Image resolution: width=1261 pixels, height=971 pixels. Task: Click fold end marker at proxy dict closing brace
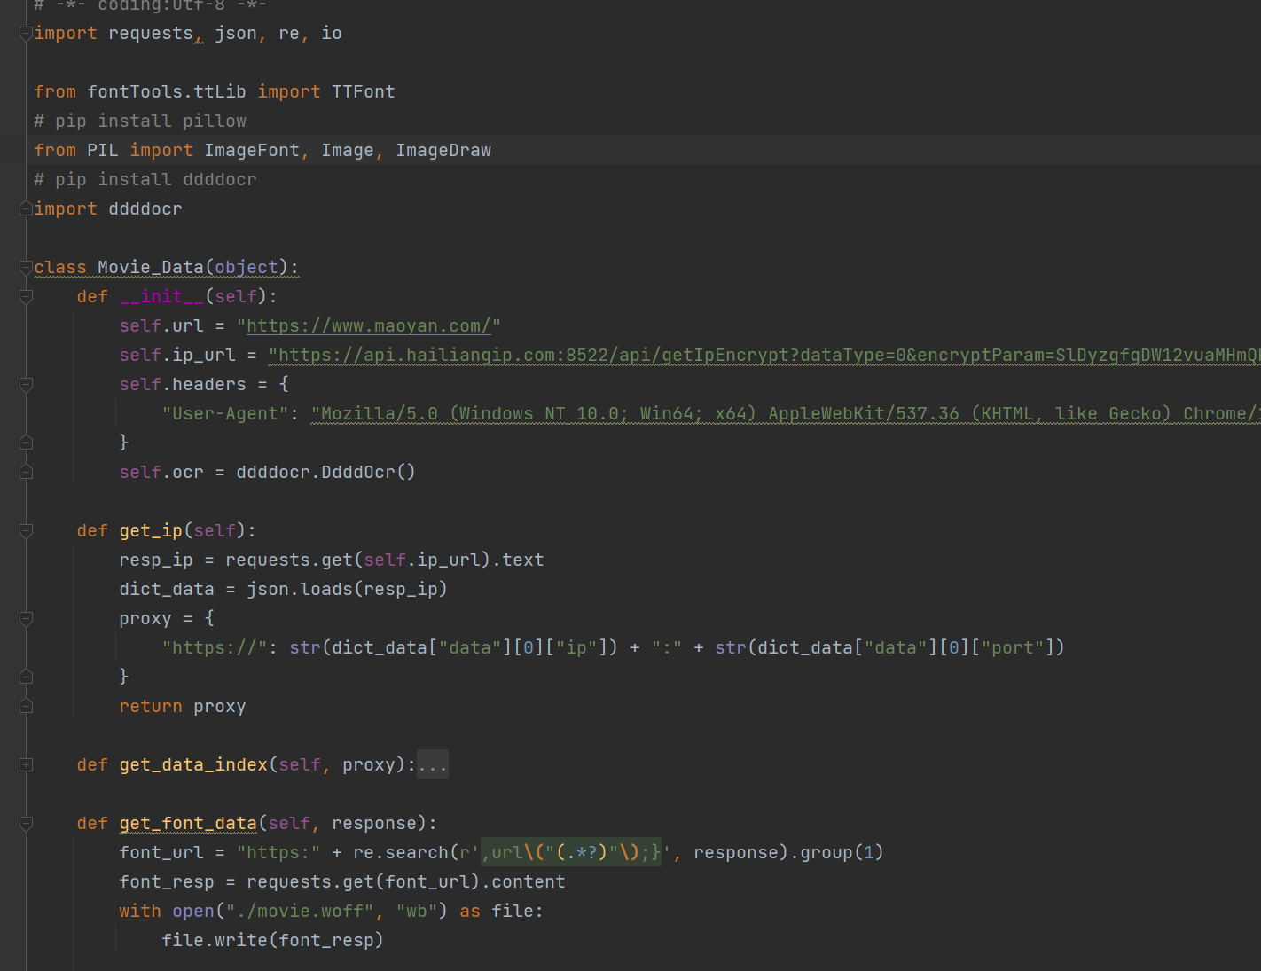[x=26, y=677]
